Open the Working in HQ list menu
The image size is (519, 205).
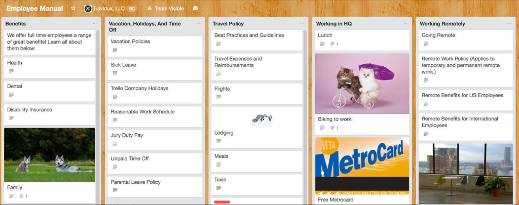click(405, 23)
